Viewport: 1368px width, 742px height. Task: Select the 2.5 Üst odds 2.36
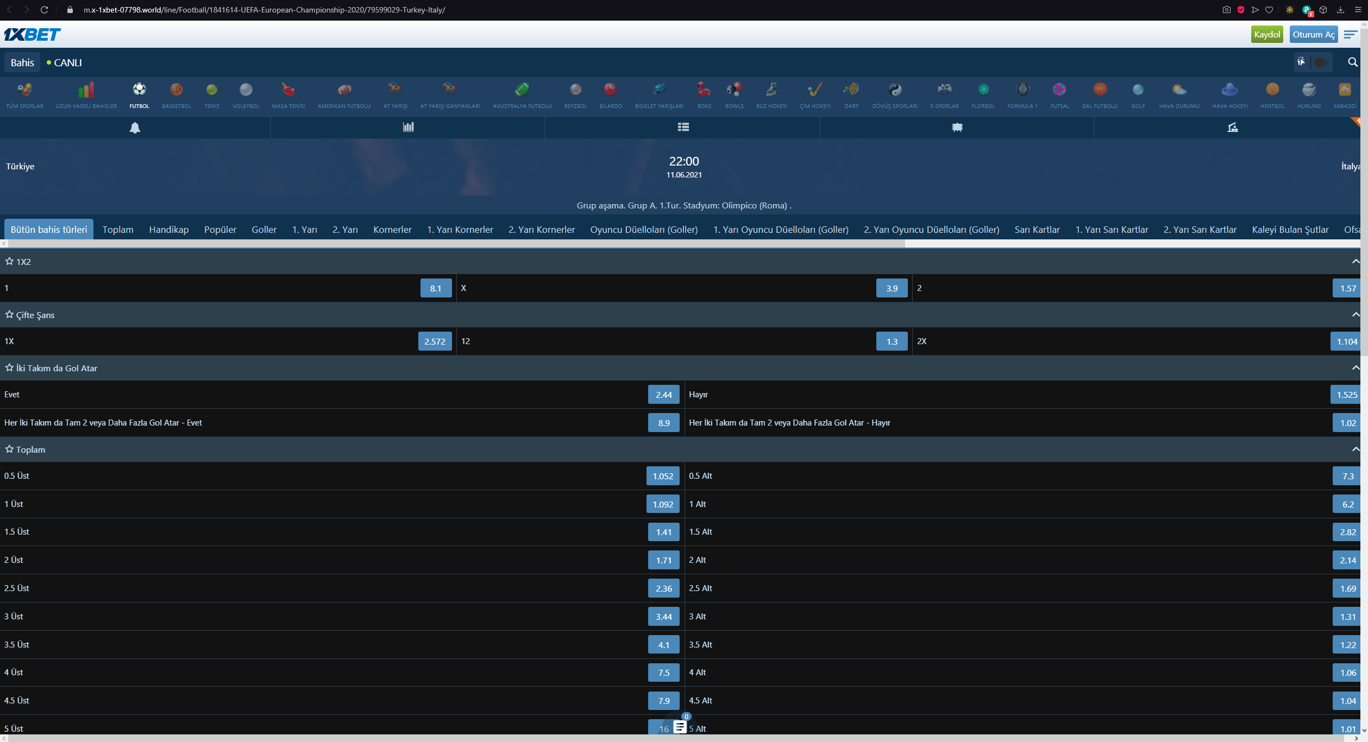(663, 588)
